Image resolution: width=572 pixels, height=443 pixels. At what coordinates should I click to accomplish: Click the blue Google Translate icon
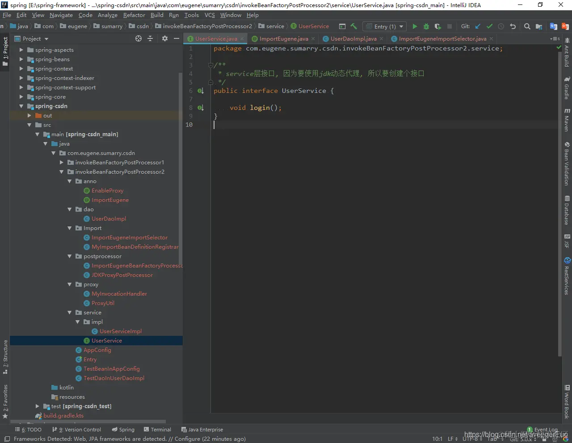coord(554,26)
